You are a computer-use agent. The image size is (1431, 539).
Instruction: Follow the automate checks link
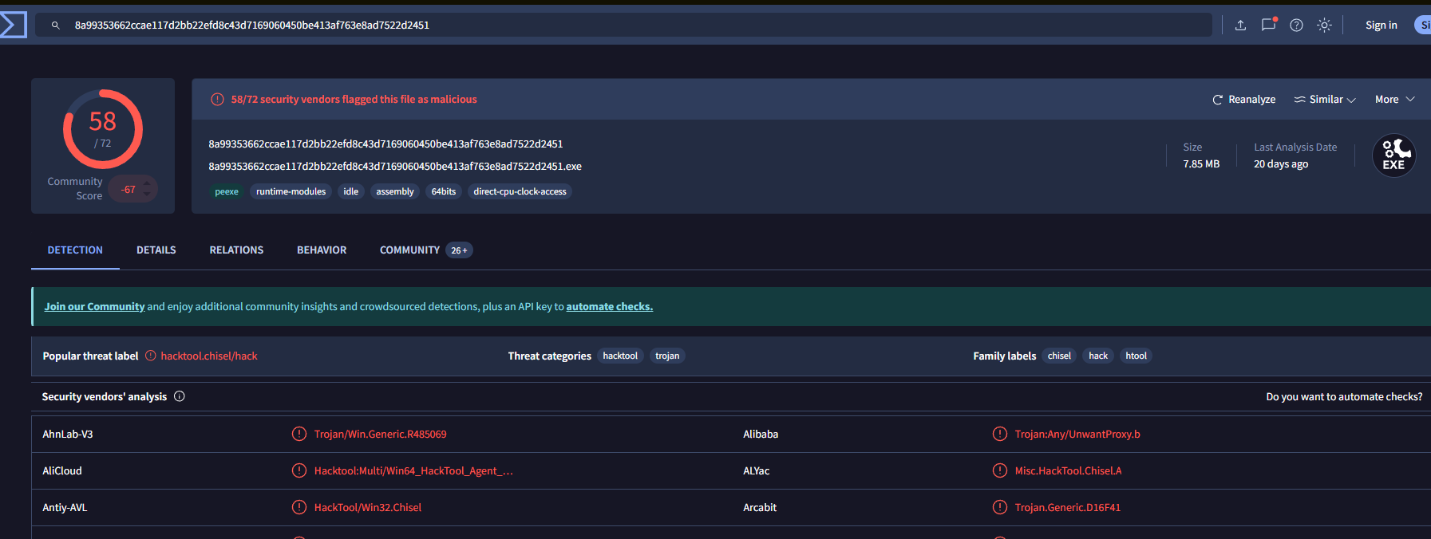(x=610, y=307)
